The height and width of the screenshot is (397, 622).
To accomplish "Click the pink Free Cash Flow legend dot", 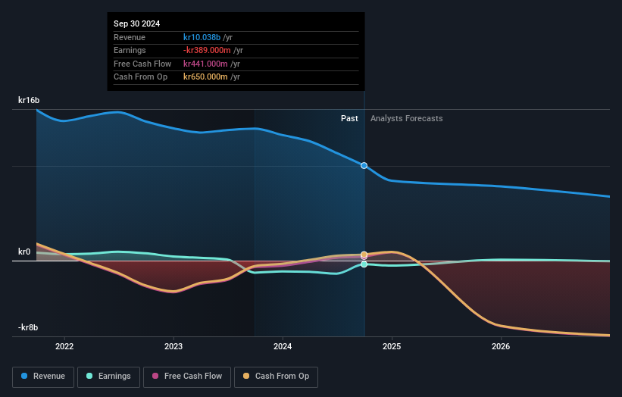I will (x=155, y=376).
